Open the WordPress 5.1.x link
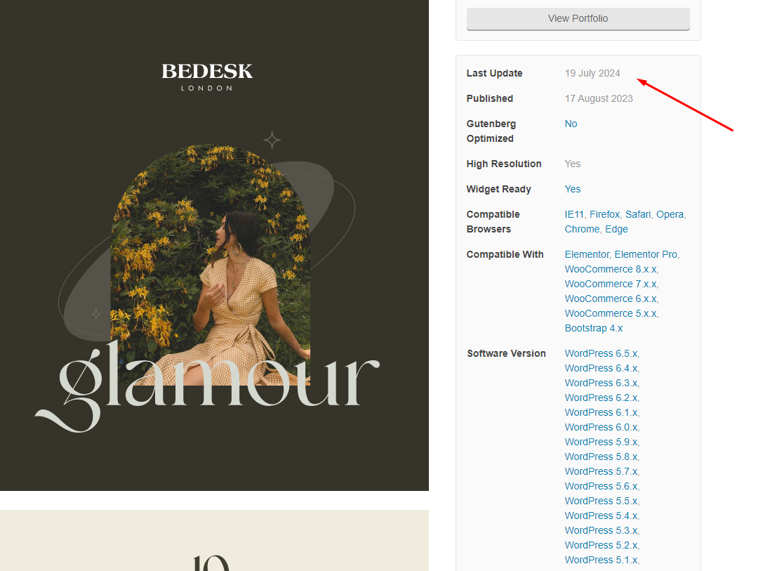 [601, 560]
